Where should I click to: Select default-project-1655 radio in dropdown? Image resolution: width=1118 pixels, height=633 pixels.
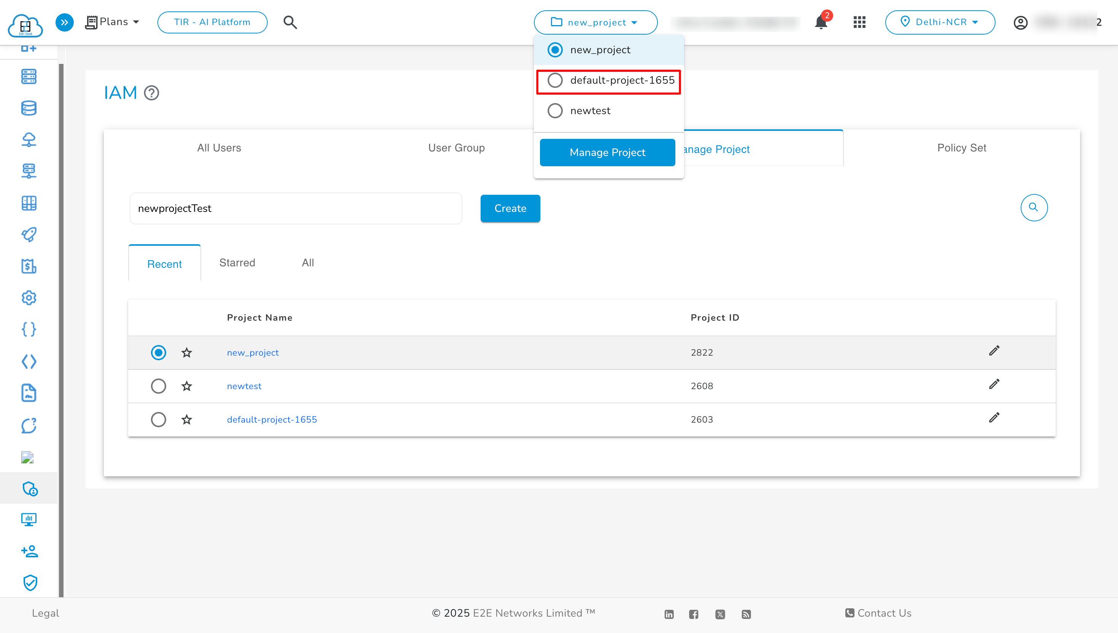pyautogui.click(x=555, y=80)
